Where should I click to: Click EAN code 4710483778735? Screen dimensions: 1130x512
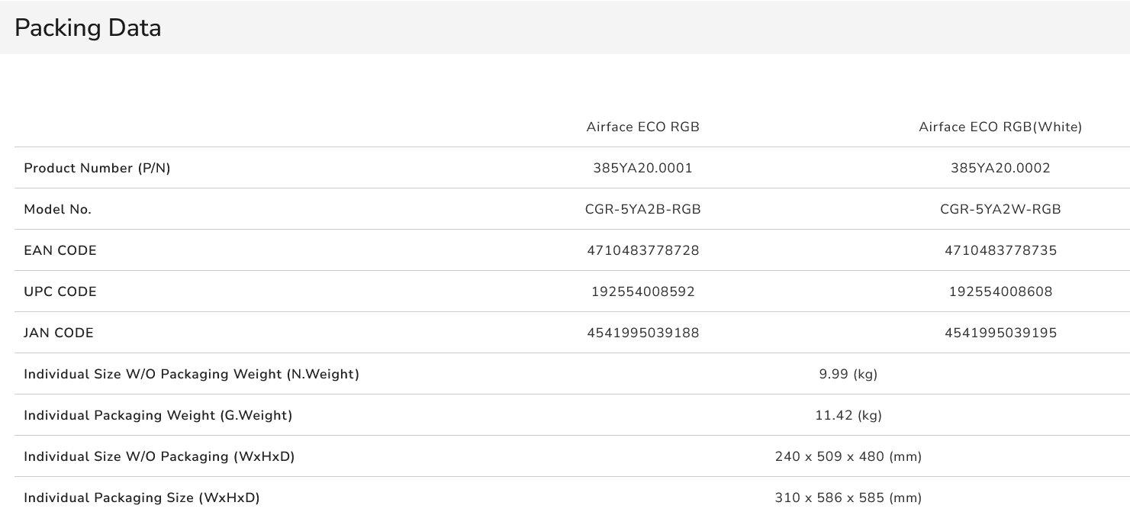coord(1000,251)
